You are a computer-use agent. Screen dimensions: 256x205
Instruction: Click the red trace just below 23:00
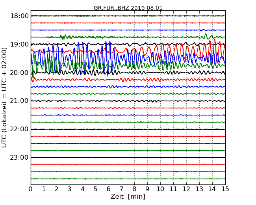coord(128,165)
